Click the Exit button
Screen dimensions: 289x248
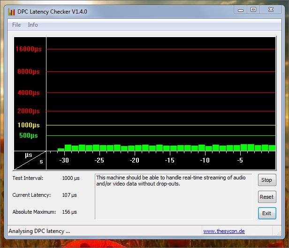267,213
